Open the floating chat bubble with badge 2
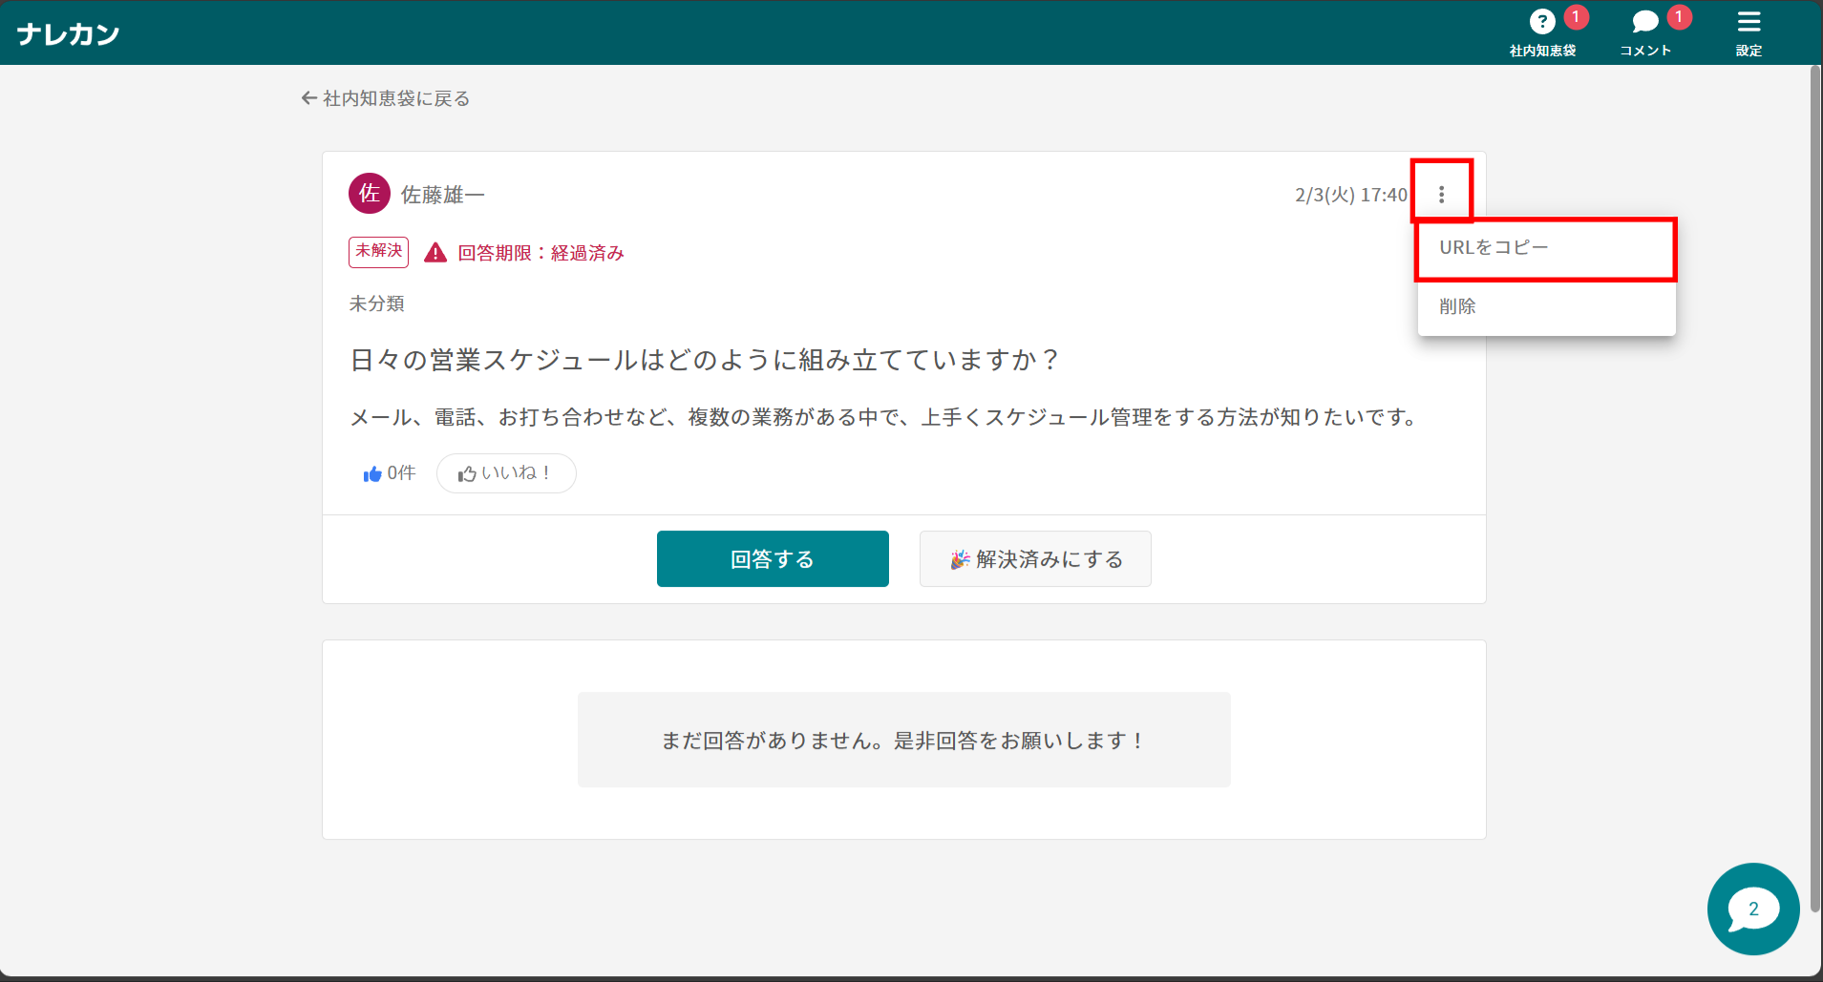 point(1752,909)
